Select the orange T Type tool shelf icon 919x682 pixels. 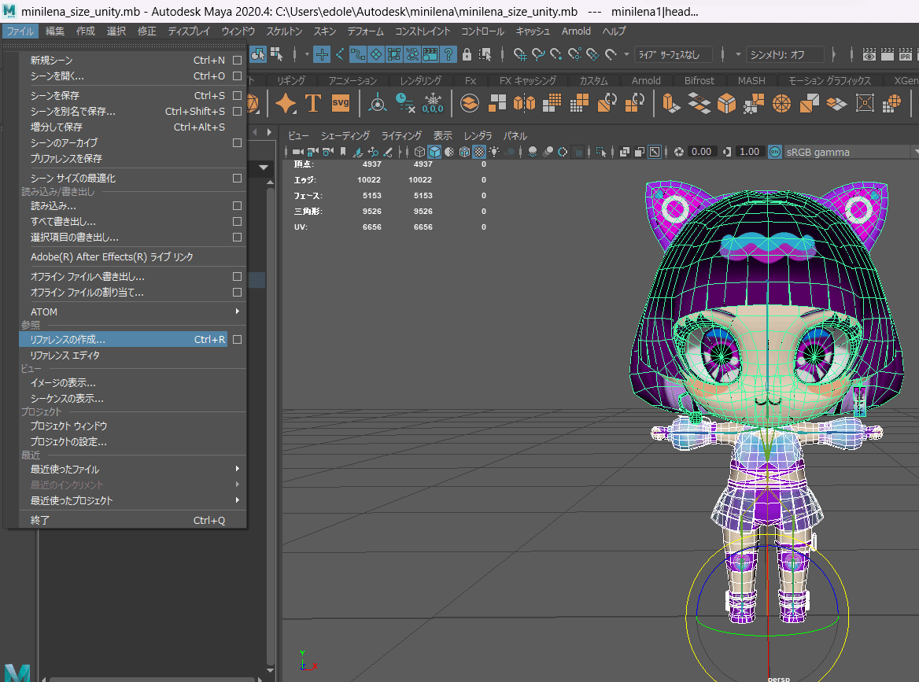coord(313,103)
